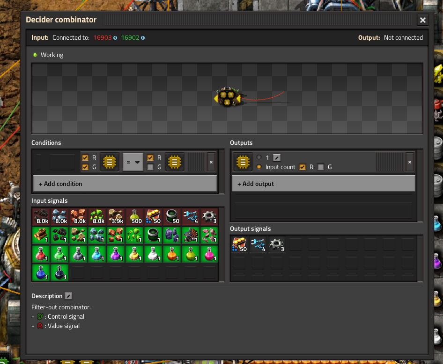This screenshot has height=364, width=443.
Task: Click the 'Working' status text
Action: tap(52, 55)
